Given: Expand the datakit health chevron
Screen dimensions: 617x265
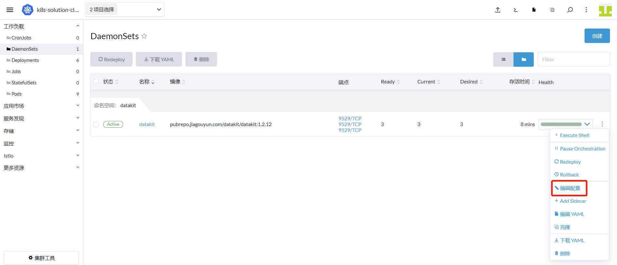Looking at the screenshot, I should click(x=587, y=124).
